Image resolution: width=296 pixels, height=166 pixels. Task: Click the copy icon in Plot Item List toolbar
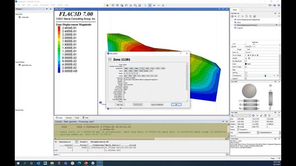click(247, 17)
